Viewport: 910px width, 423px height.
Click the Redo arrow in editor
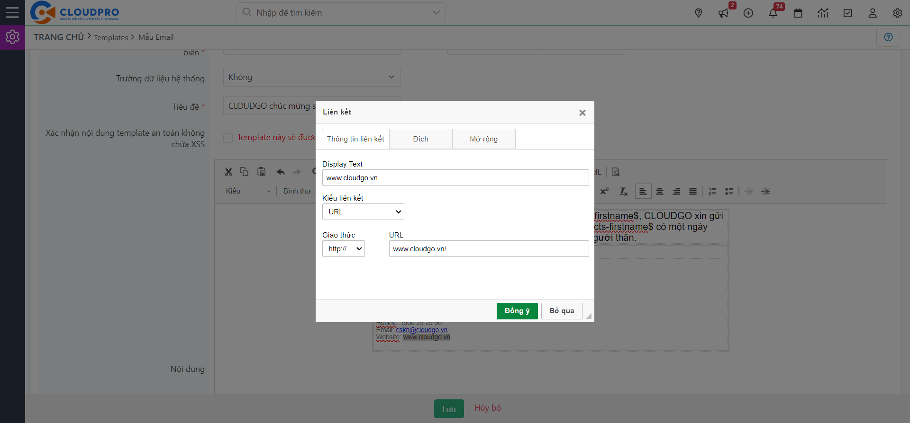point(297,172)
